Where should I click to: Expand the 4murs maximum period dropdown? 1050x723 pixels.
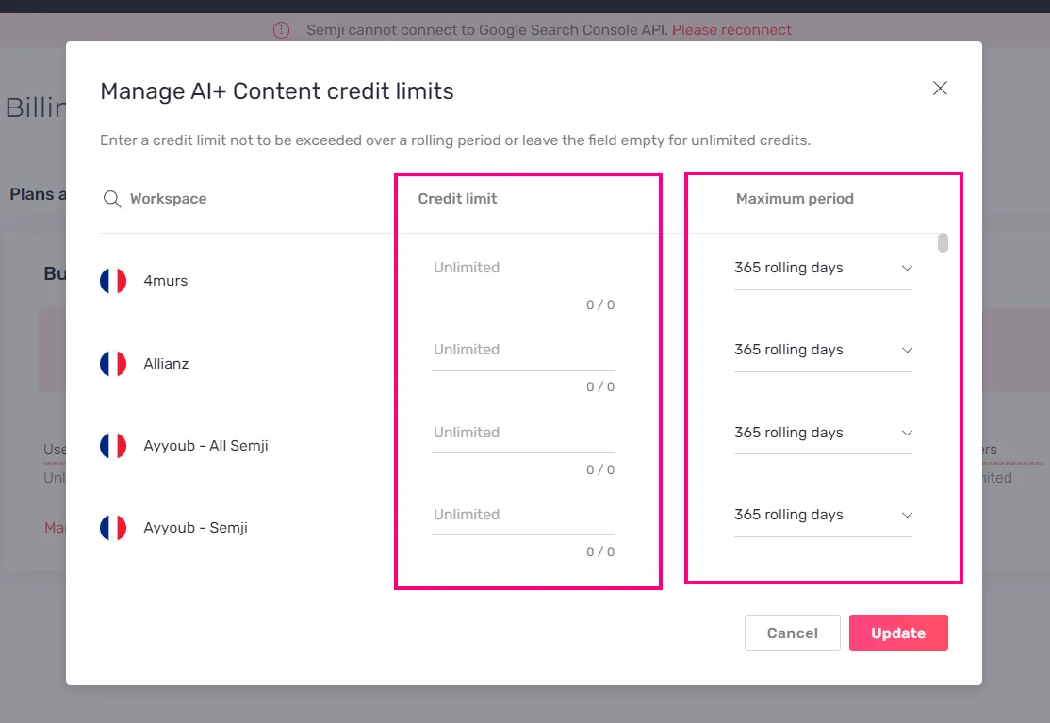pyautogui.click(x=823, y=268)
